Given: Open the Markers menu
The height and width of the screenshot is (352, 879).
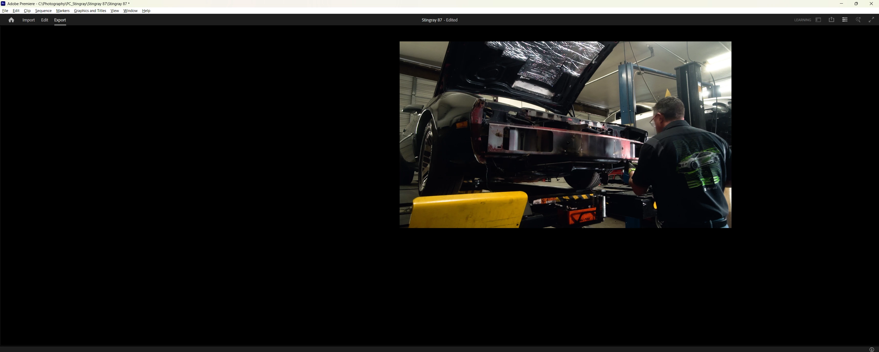Looking at the screenshot, I should [63, 10].
